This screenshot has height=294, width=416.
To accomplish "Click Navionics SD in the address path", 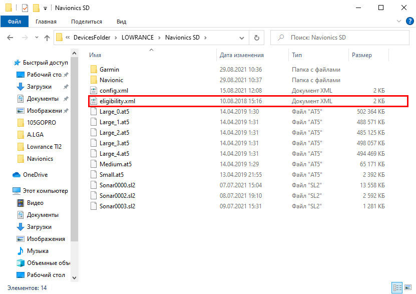I will [x=182, y=38].
